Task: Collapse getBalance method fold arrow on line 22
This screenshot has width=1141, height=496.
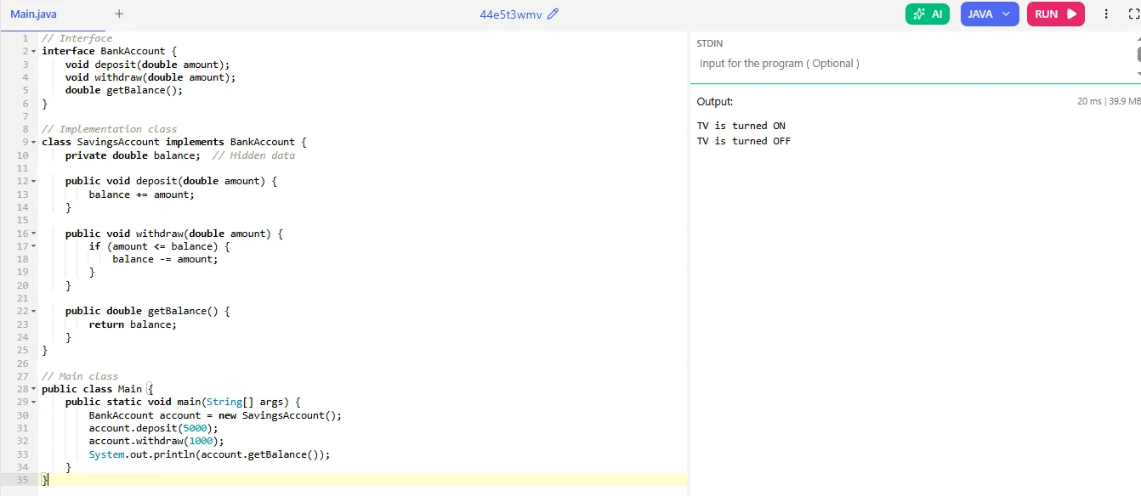Action: [34, 312]
